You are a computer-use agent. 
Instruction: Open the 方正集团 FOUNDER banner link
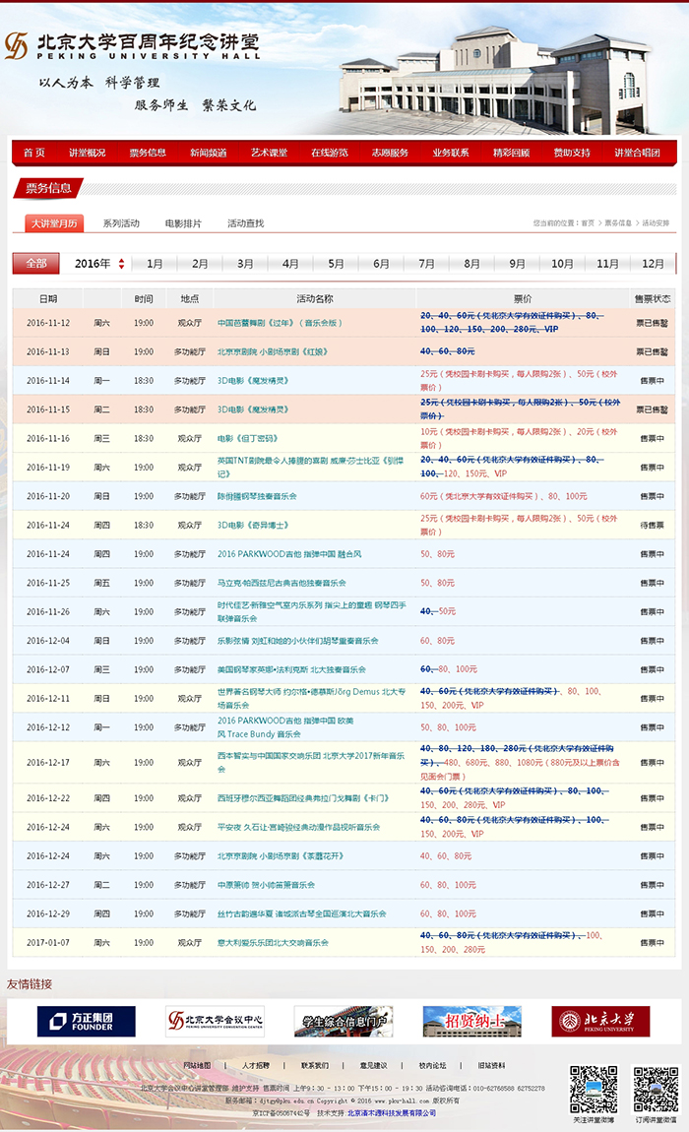(86, 1021)
